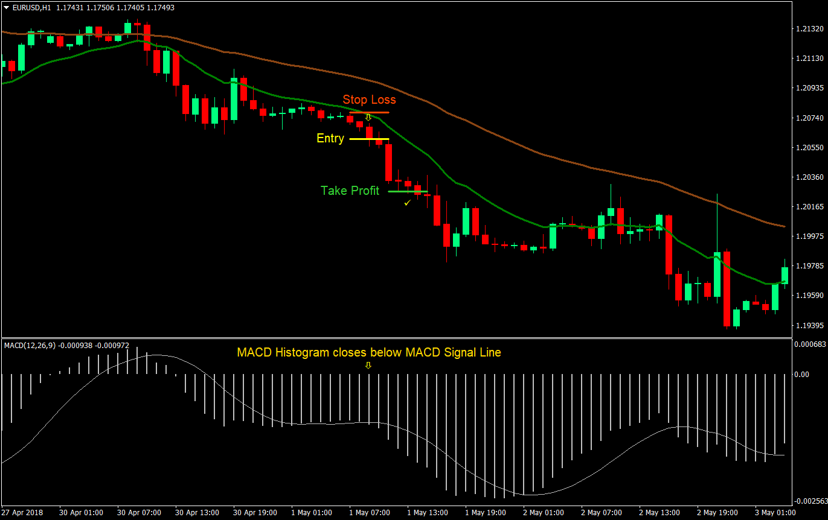Viewport: 828px width, 520px height.
Task: Click price level 1.19395 on the axis
Action: click(809, 326)
